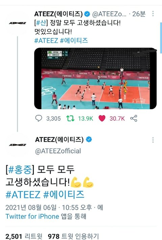View the 978 트윗 인용하기 list

[x=74, y=236]
